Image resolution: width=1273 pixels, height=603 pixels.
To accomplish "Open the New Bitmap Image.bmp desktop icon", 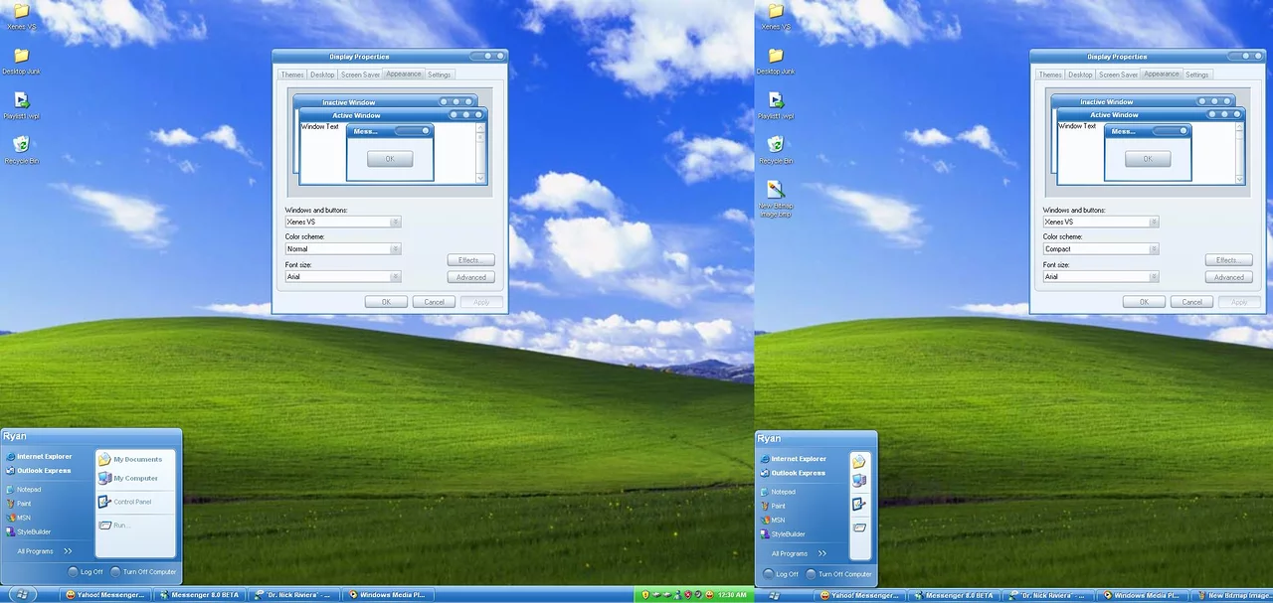I will point(776,191).
